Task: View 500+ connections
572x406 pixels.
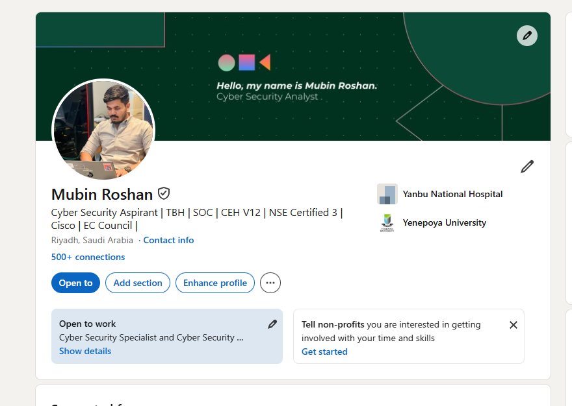Action: (x=88, y=257)
